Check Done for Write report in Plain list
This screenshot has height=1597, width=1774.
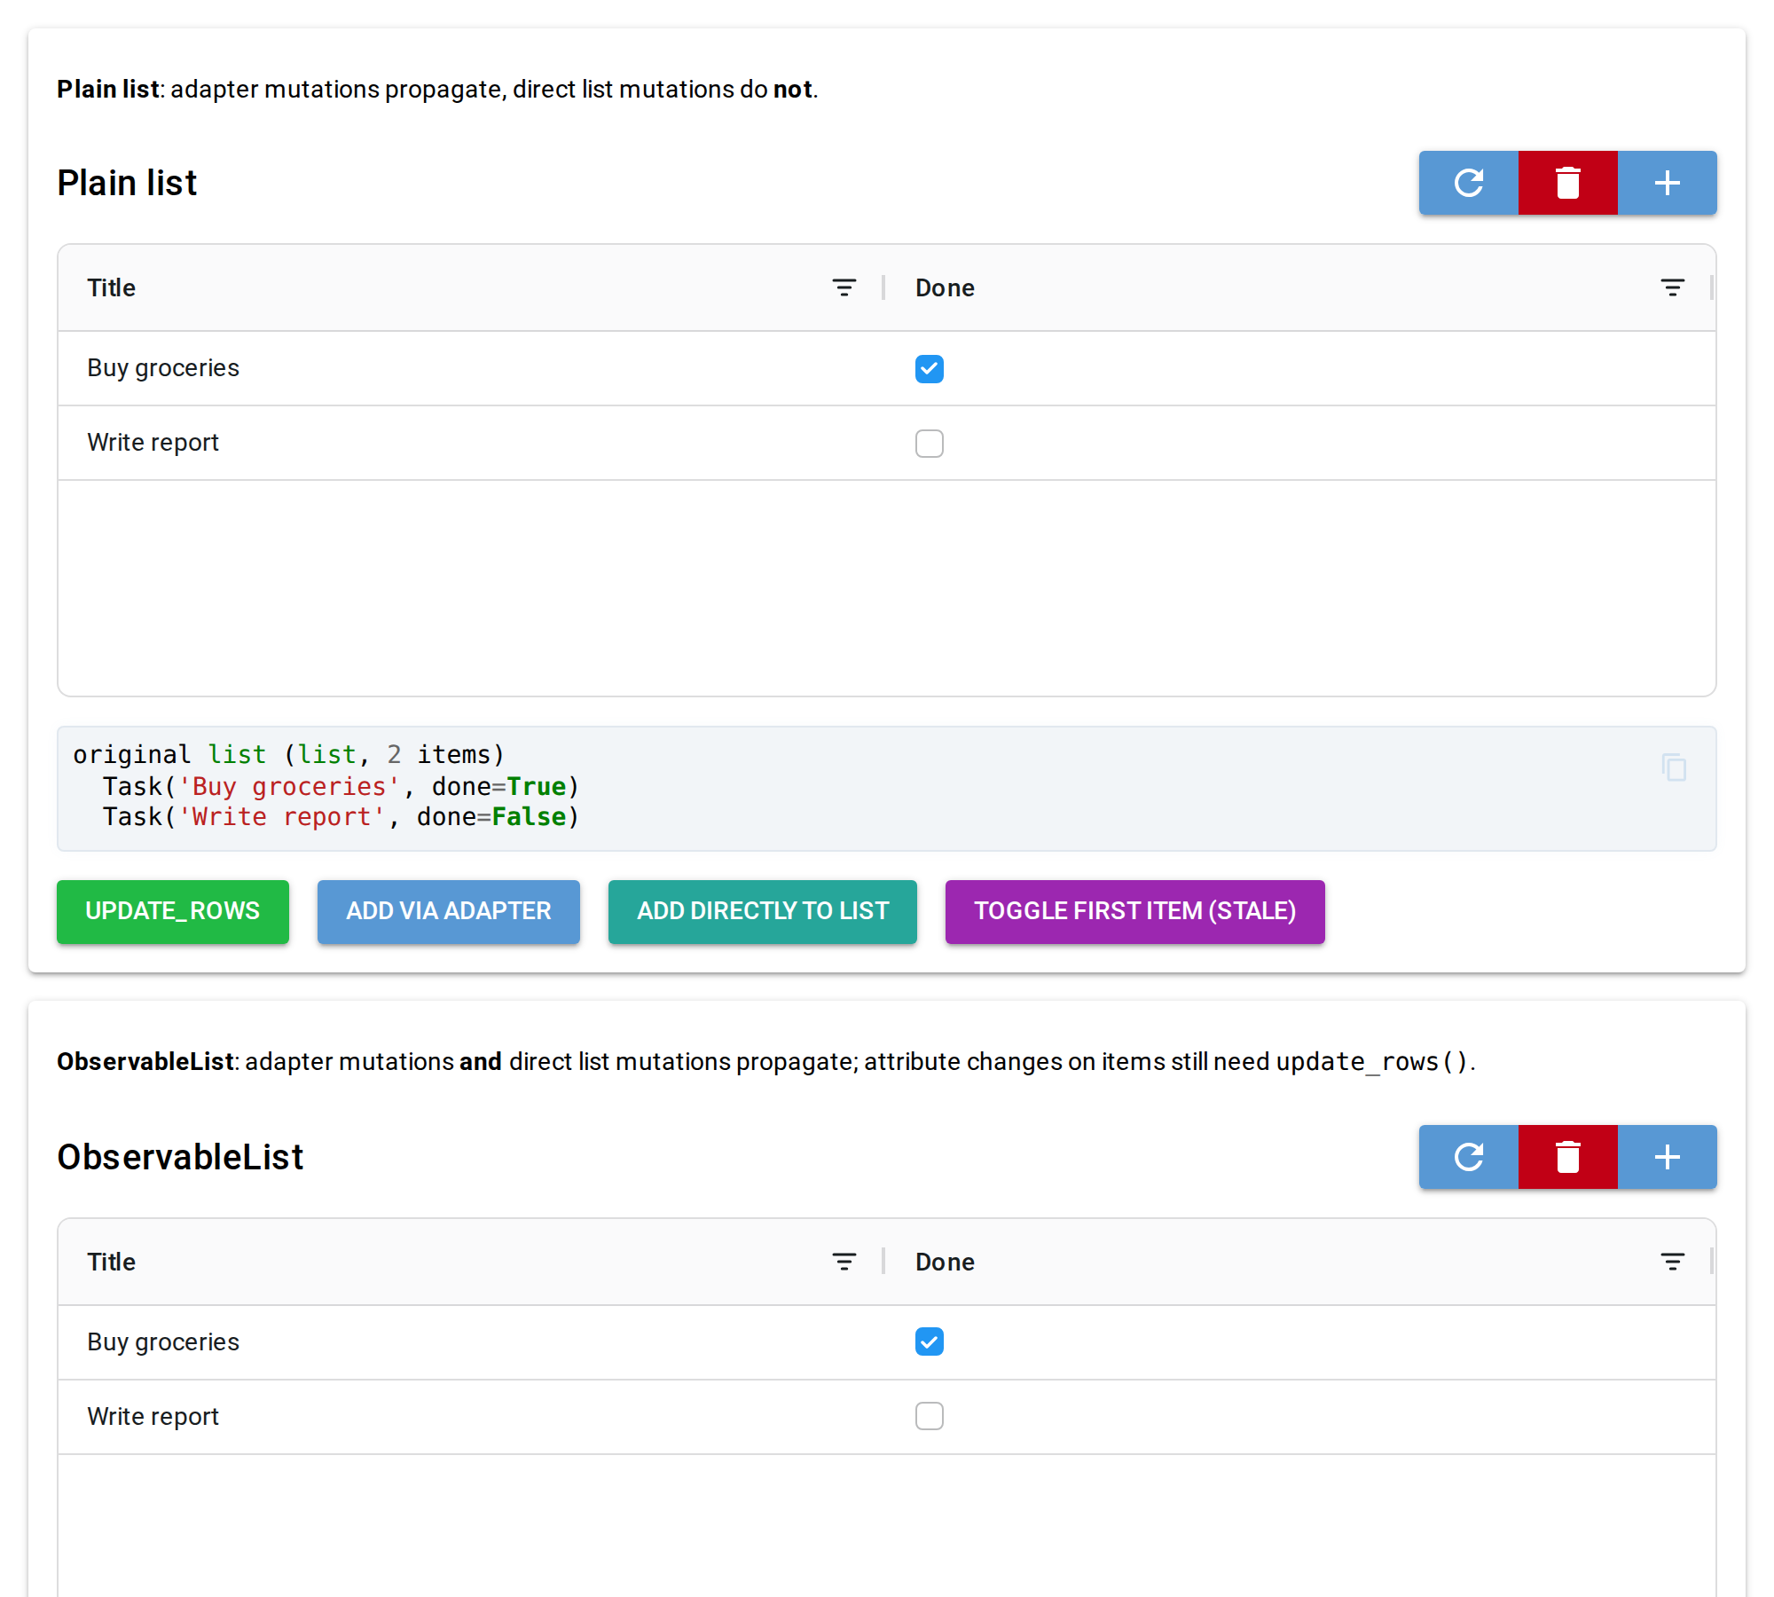tap(930, 443)
